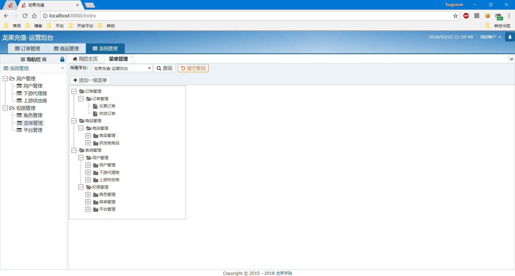Switch to the 商品管理 top tab

pos(66,49)
